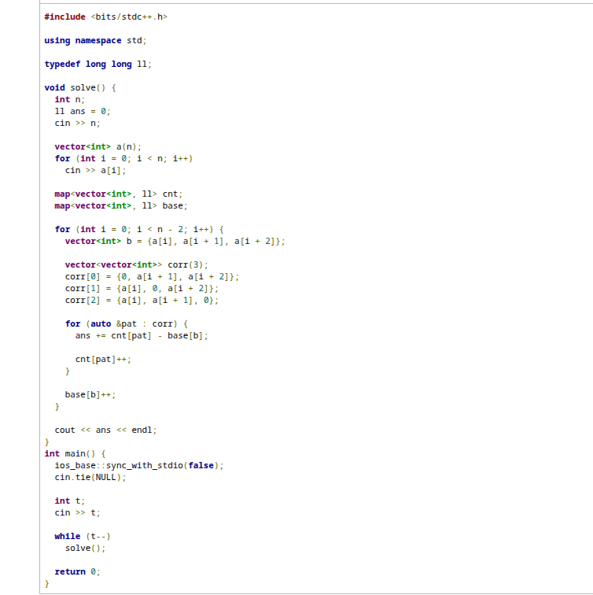The width and height of the screenshot is (593, 595).
Task: Click the 'vector<int> a(n);' line
Action: 98,146
